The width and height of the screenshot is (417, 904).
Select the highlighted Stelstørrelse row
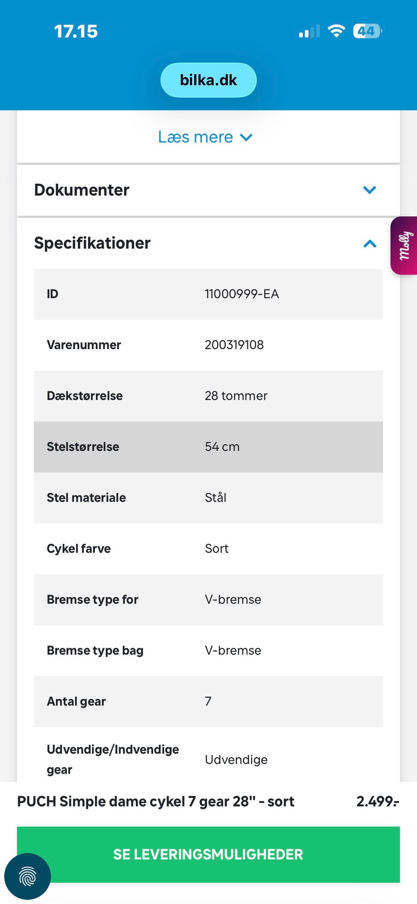point(208,447)
